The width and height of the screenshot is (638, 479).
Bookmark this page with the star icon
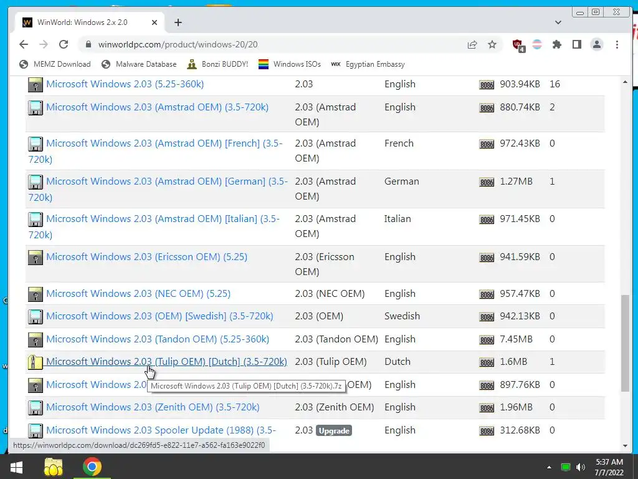pyautogui.click(x=492, y=44)
